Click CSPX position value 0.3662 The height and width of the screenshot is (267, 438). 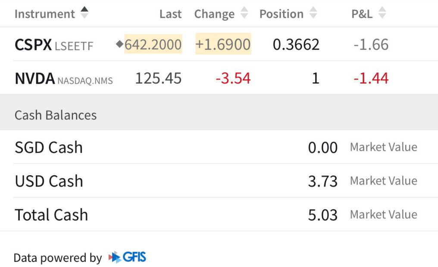tap(296, 44)
